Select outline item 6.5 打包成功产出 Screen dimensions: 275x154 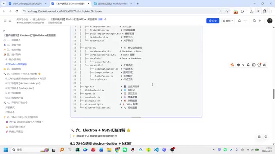point(14,98)
